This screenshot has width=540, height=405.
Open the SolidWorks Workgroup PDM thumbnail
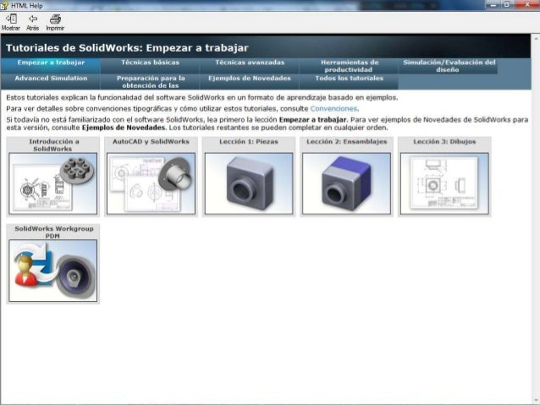(x=53, y=271)
